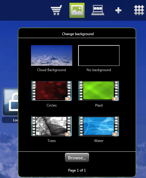The image size is (146, 178).
Task: Select the red Circles video background
Action: [52, 91]
